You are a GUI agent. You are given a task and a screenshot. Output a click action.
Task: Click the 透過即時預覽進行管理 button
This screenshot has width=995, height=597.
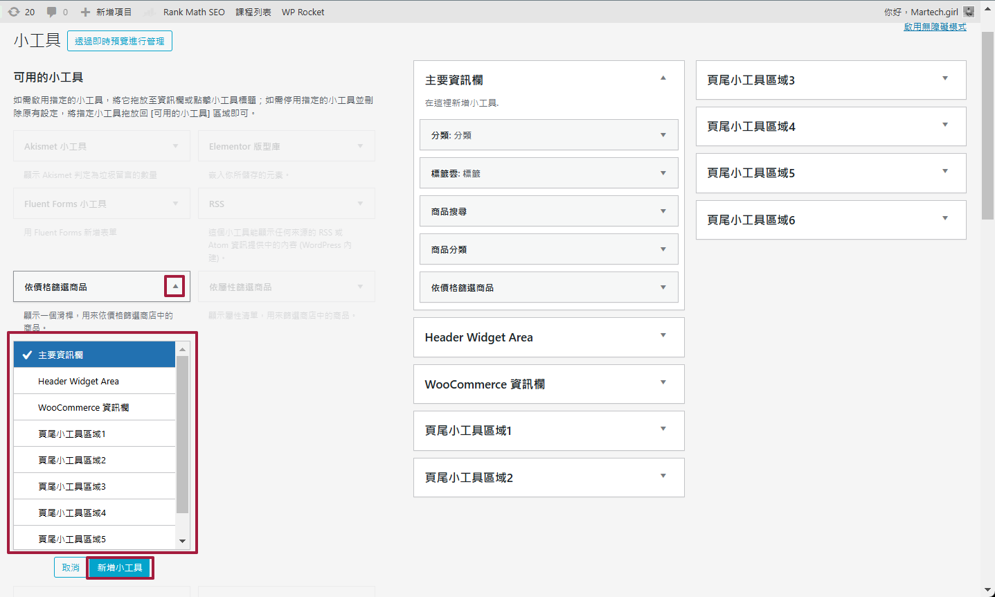click(119, 40)
